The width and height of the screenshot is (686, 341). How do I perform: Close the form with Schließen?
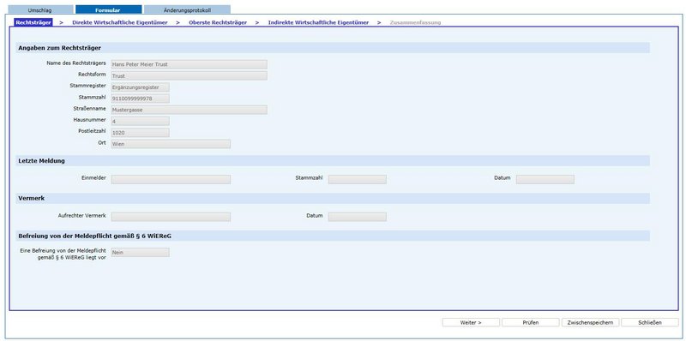[650, 323]
